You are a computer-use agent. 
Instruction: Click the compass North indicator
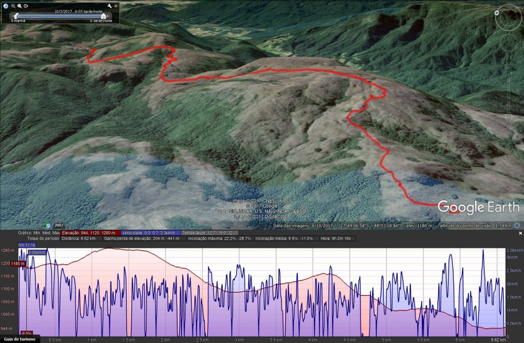click(497, 12)
